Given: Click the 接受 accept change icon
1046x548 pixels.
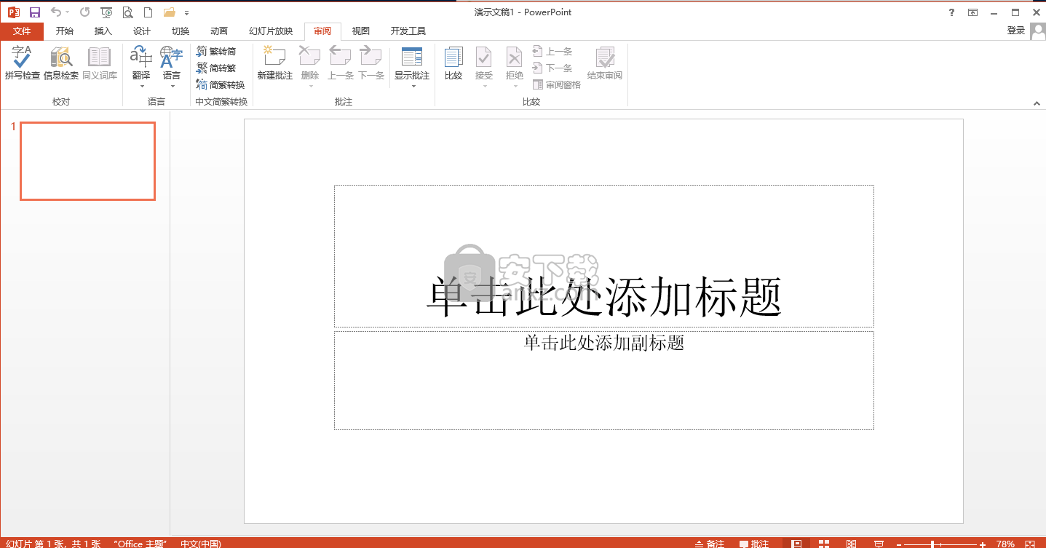Looking at the screenshot, I should point(484,58).
